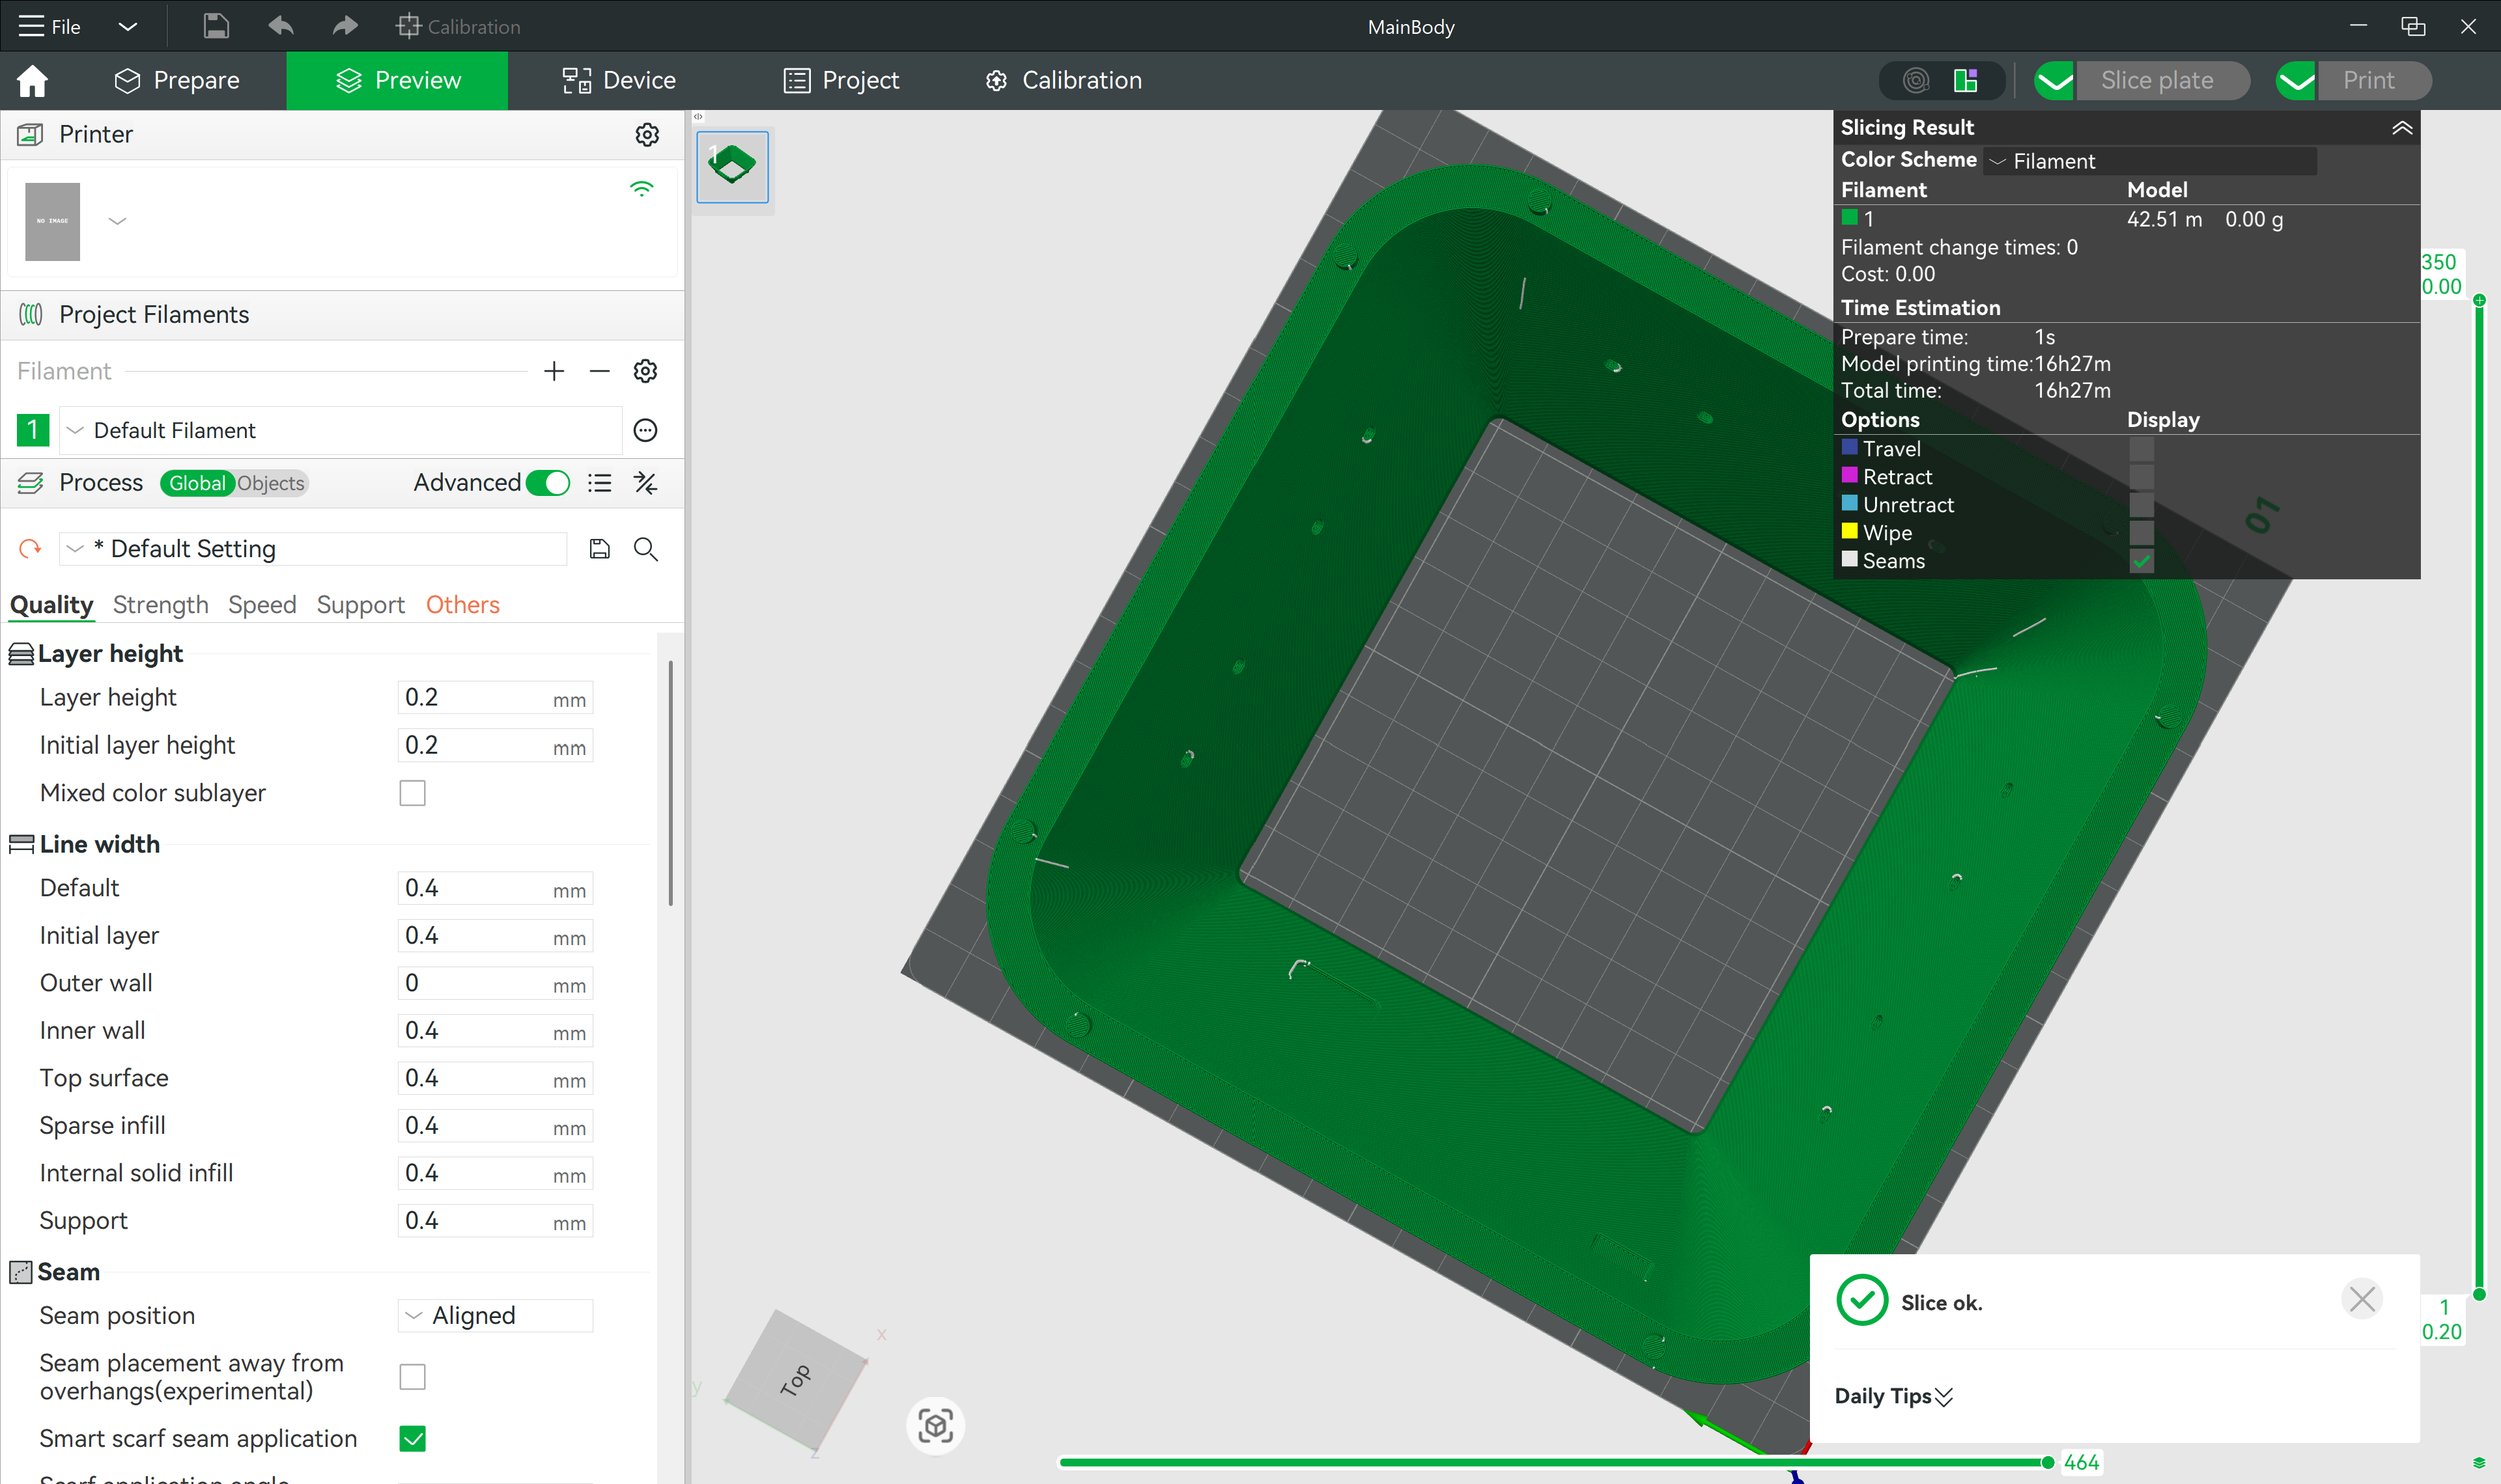Select the Global process scope
This screenshot has height=1484, width=2501.
pyautogui.click(x=197, y=483)
